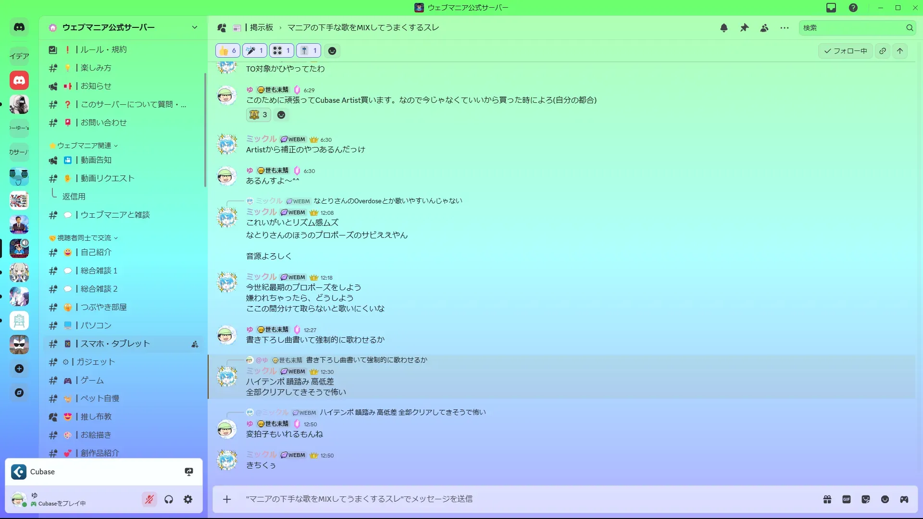Viewport: 923px width, 519px height.
Task: Open the 総合雑談 1 channel
Action: click(x=99, y=271)
